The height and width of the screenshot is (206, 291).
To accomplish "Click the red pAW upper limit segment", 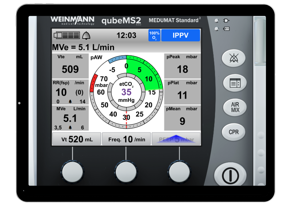I will 93,83.
